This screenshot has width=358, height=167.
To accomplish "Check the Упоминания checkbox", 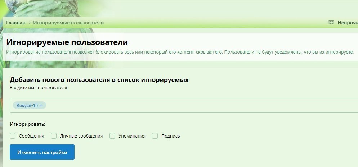I will click(112, 136).
